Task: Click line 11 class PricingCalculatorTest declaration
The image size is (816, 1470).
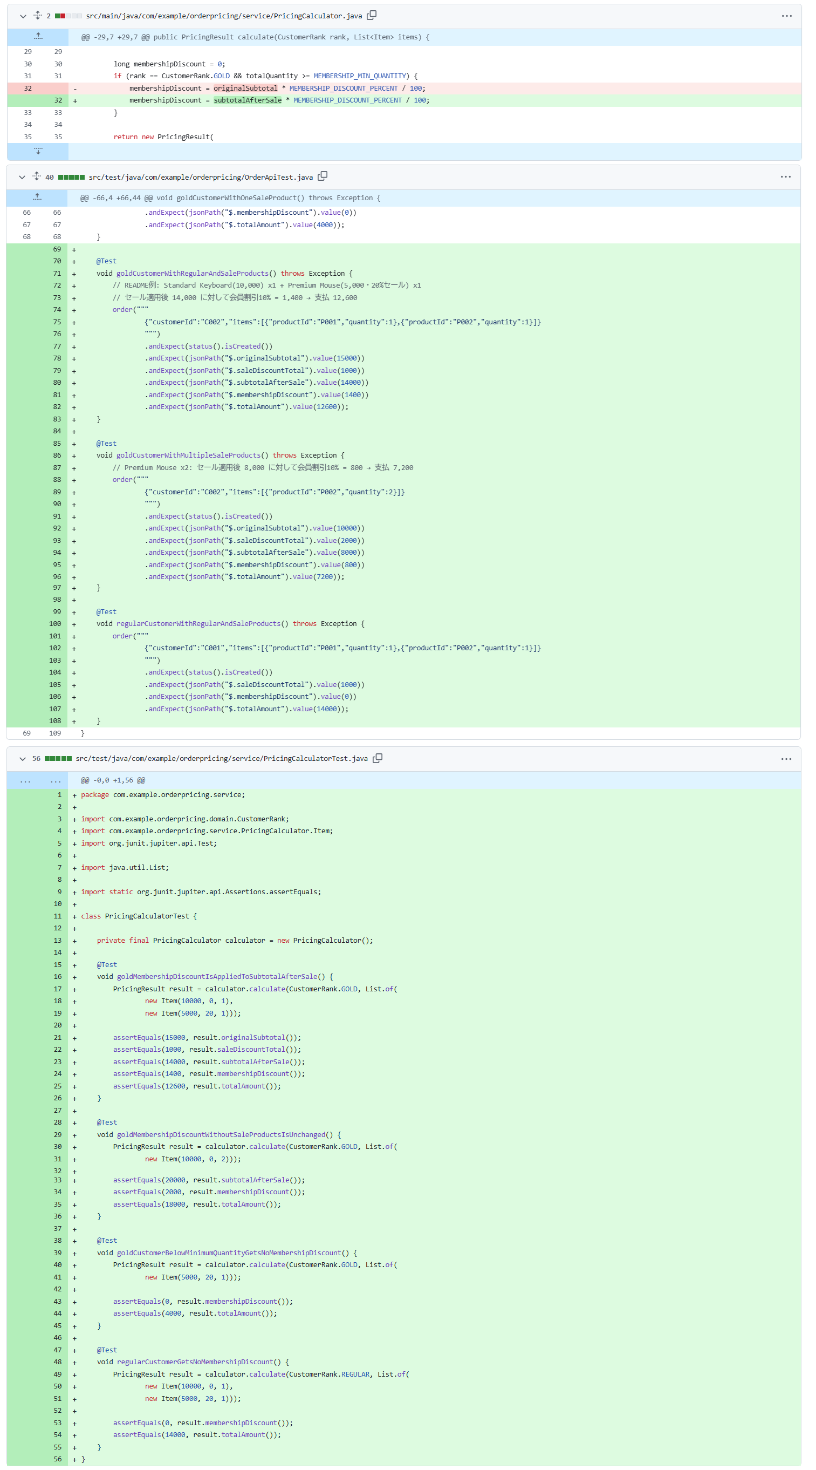Action: point(139,916)
